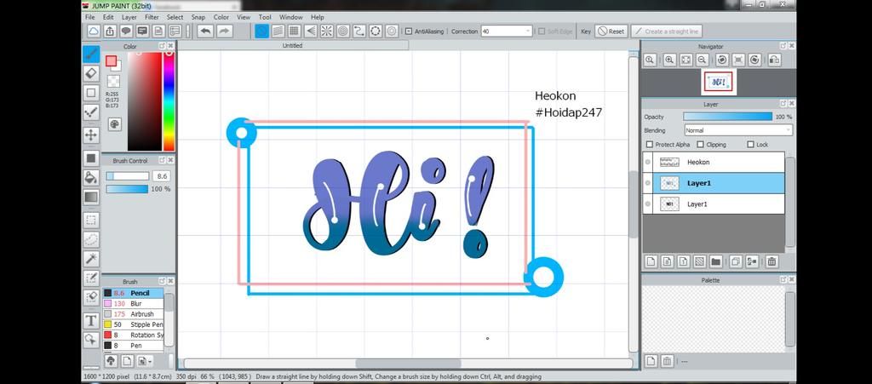Screen dimensions: 872x384
Task: Click the Undo arrow in the toolbar
Action: [205, 32]
